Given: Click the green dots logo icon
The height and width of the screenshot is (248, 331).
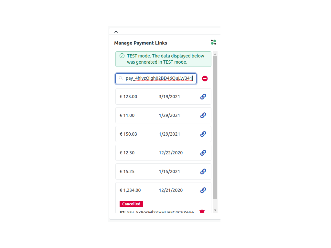Looking at the screenshot, I should point(213,42).
